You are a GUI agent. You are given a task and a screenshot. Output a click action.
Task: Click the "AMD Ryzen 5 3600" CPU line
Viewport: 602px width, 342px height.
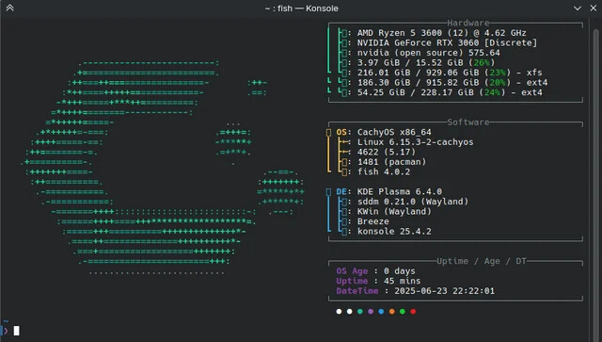[x=441, y=33]
